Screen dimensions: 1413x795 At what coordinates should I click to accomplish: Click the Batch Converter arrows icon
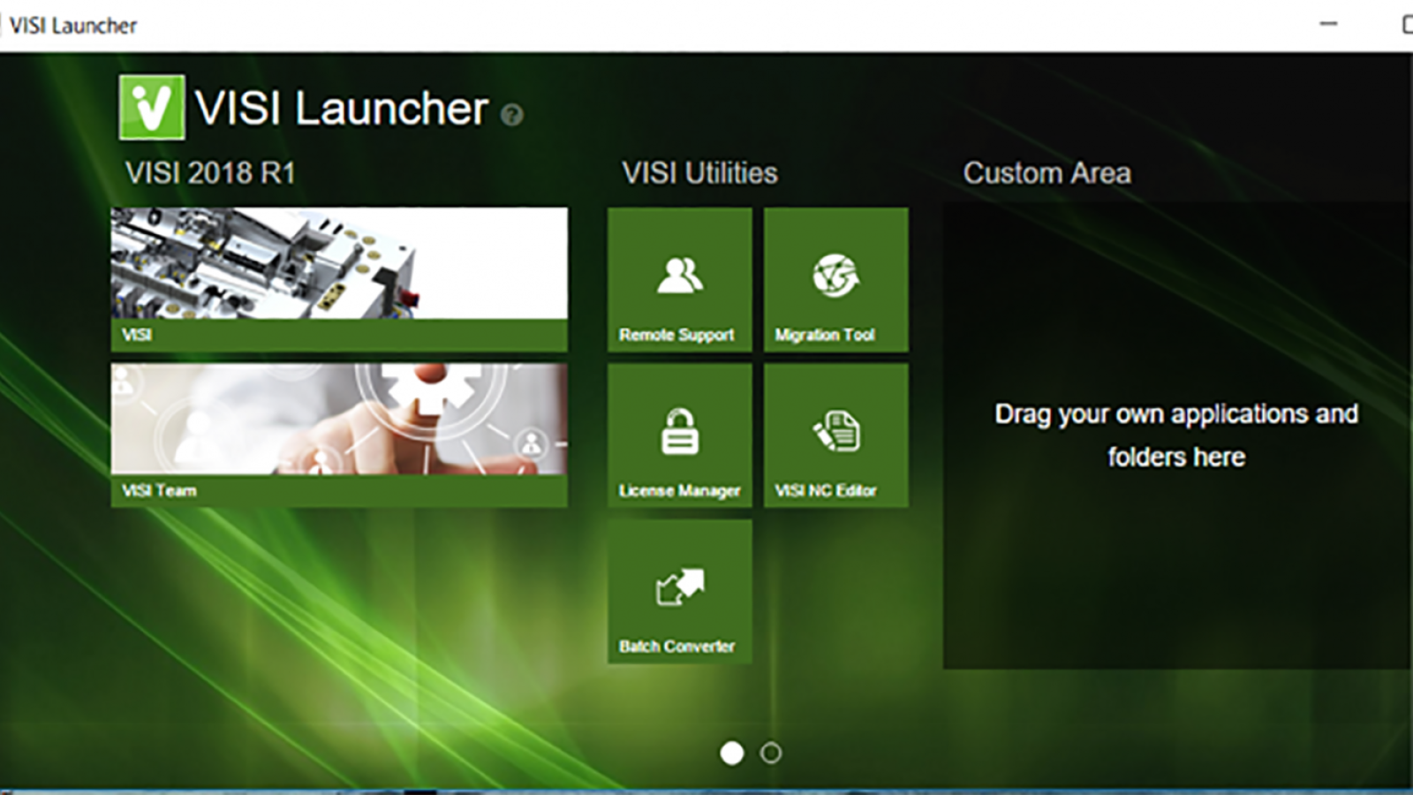(679, 587)
